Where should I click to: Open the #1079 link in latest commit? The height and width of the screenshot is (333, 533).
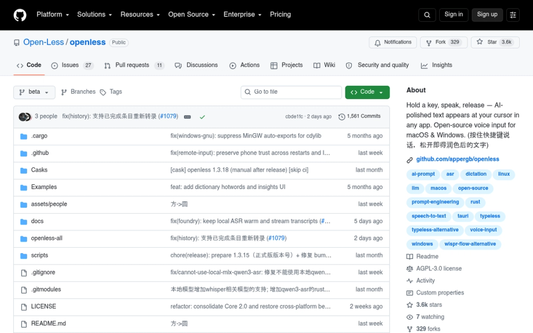pos(168,116)
